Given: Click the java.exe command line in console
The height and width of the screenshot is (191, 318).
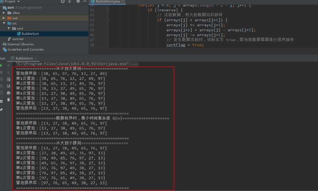Looking at the screenshot, I should tap(77, 64).
